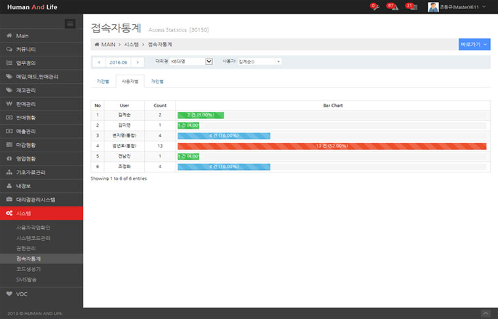Open the messages icon showing 21
The image size is (498, 319).
pos(410,7)
